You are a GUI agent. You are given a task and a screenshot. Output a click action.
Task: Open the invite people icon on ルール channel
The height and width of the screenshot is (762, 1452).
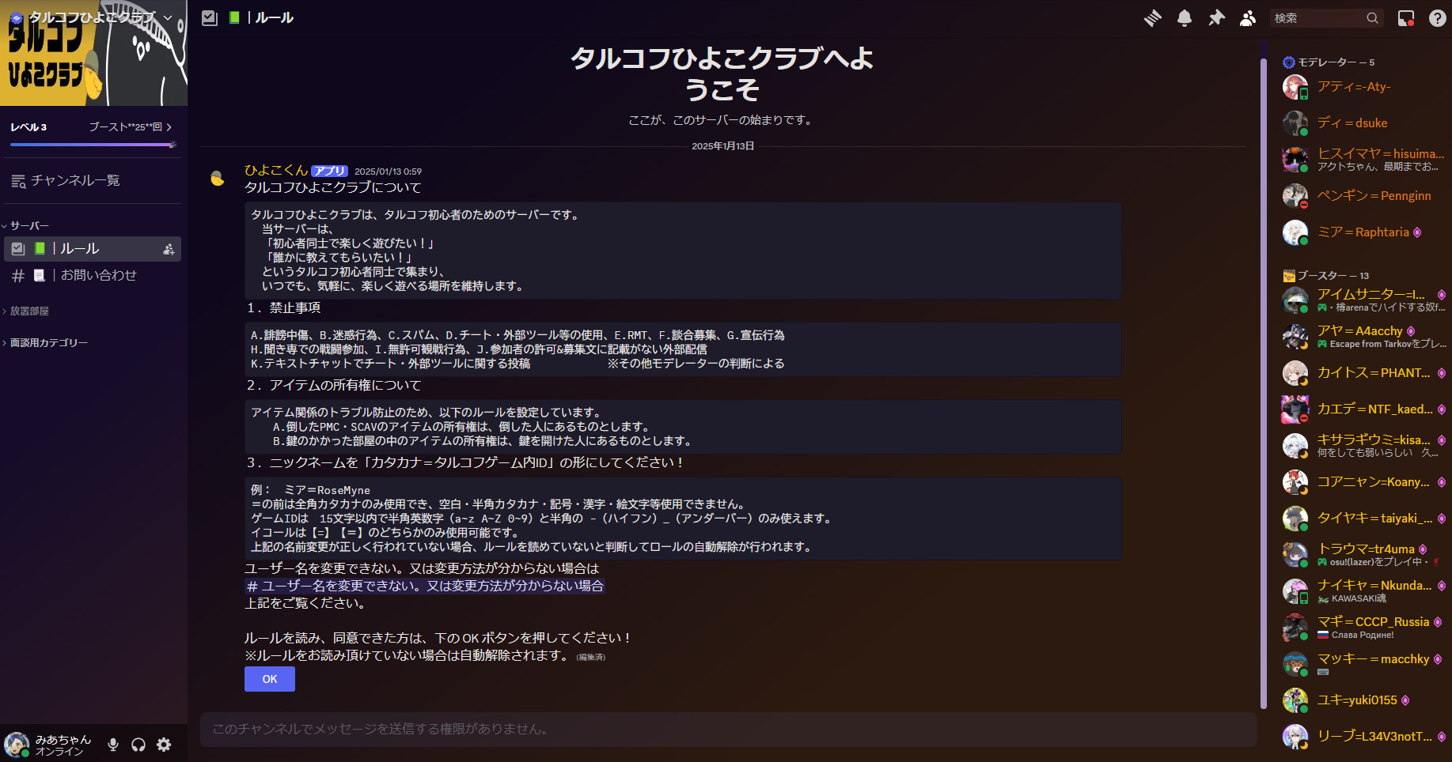pyautogui.click(x=169, y=248)
